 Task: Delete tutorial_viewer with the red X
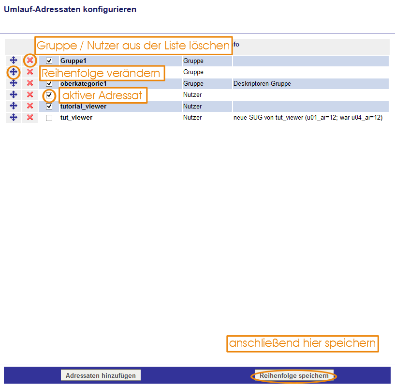[x=30, y=106]
